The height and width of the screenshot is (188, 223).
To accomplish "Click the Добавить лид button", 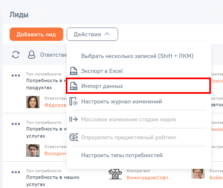I will (36, 34).
